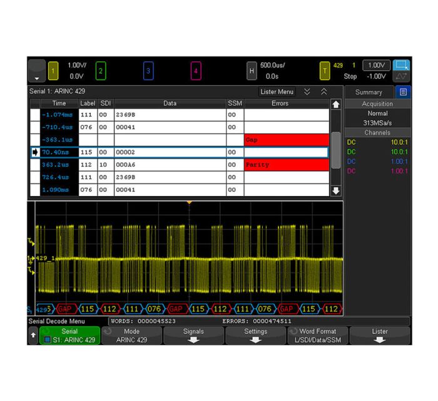Toggle channel 1 yellow button

[x=53, y=71]
